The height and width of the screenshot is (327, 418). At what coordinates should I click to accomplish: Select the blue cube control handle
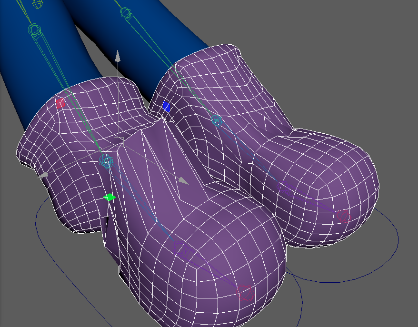point(166,107)
